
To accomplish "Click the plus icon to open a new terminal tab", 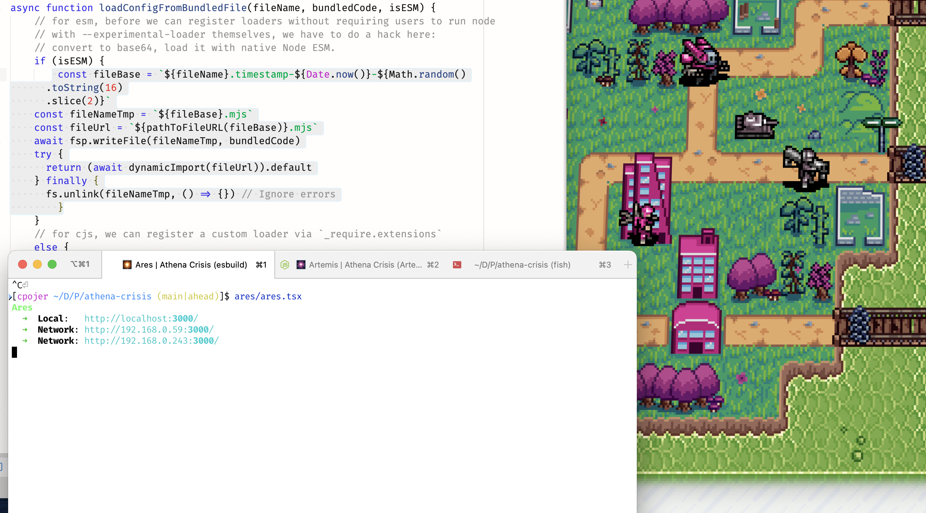I will tap(628, 264).
